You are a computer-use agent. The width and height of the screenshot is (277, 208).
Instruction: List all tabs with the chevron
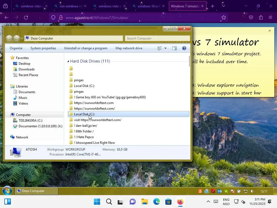pyautogui.click(x=223, y=6)
